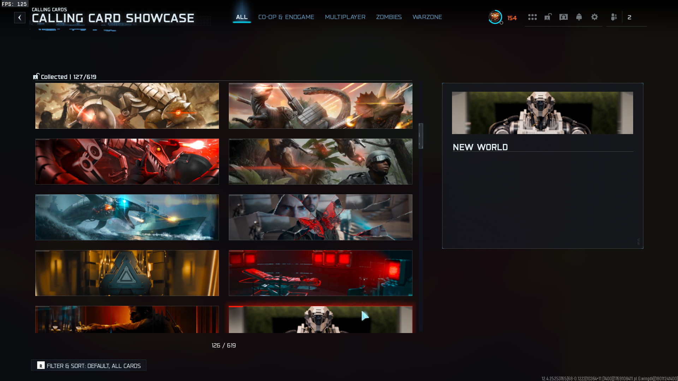Click the CALLING CARD SHOWCASE heading
Image resolution: width=678 pixels, height=381 pixels.
point(113,18)
